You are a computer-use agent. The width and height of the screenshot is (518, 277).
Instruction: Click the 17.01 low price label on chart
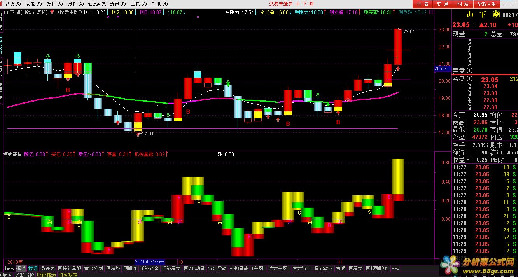[147, 133]
